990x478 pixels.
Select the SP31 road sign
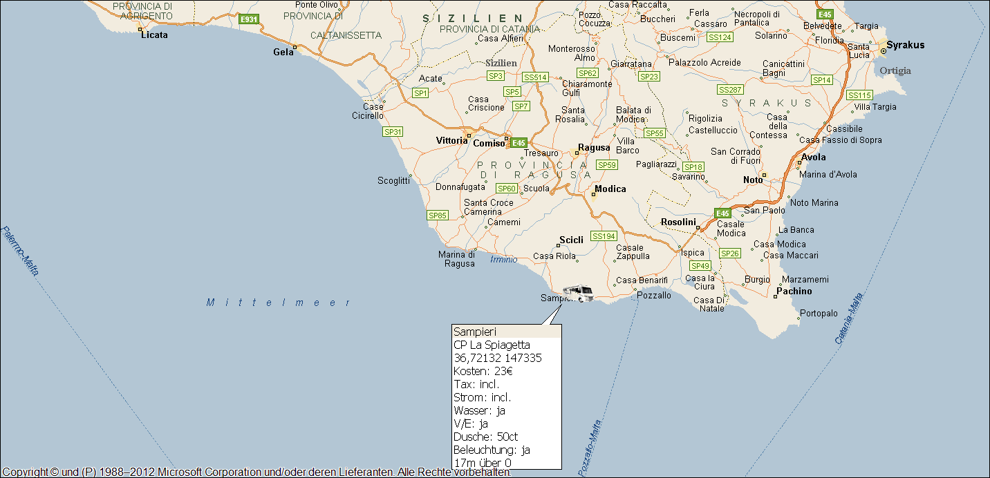point(393,131)
